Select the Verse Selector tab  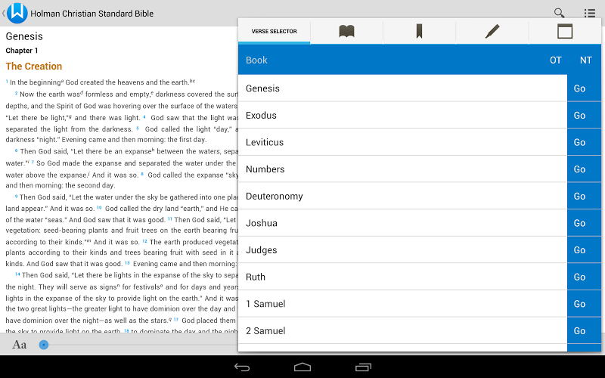pos(274,31)
